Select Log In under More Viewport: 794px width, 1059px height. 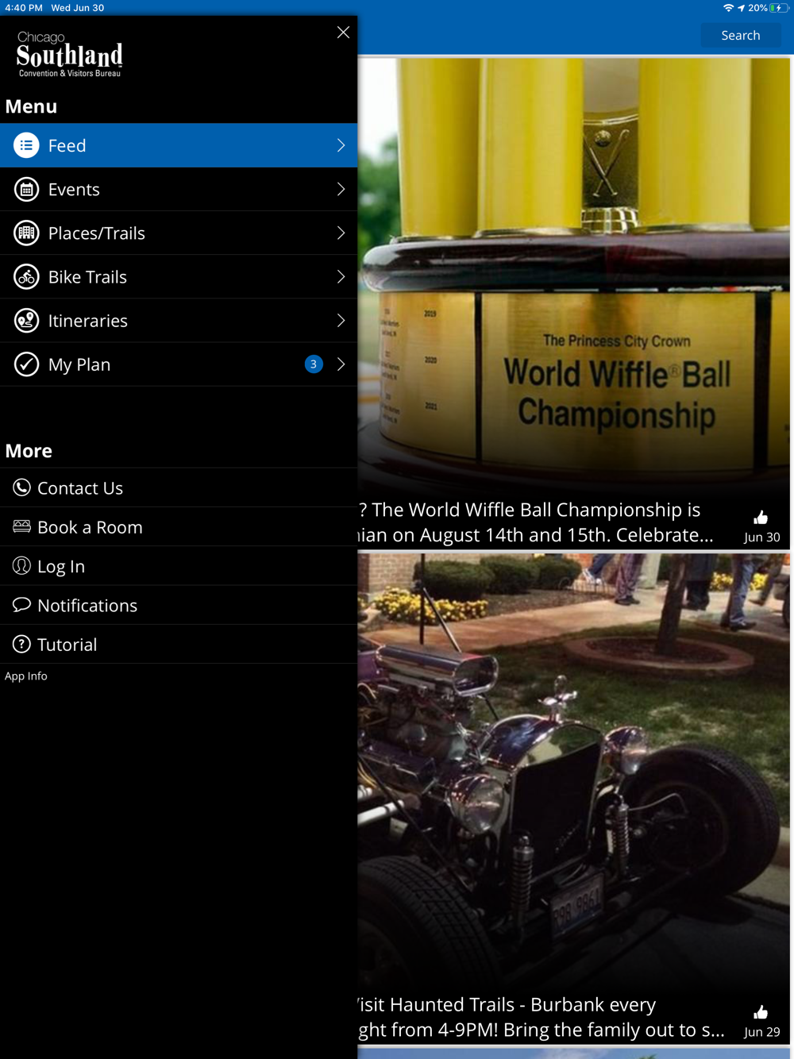click(179, 566)
